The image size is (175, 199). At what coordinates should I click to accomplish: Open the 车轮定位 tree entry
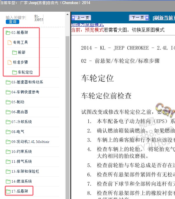click(x=25, y=72)
